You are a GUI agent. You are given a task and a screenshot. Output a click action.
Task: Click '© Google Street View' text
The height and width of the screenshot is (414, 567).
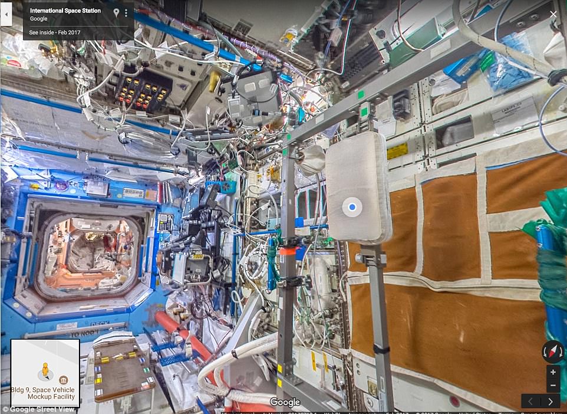point(38,410)
